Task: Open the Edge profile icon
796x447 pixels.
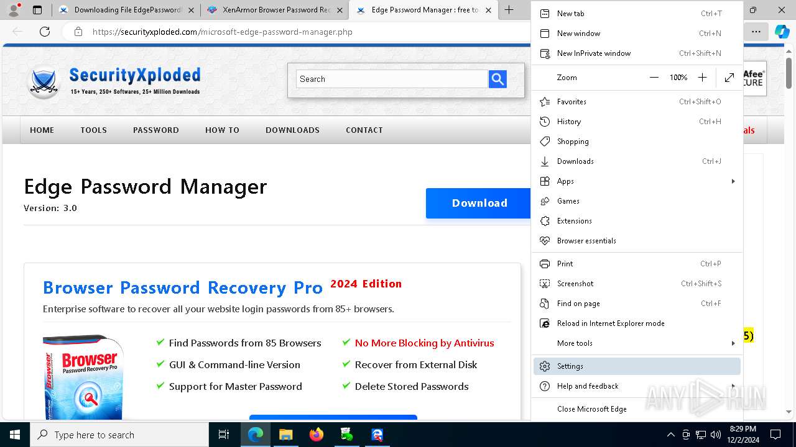Action: coord(14,10)
